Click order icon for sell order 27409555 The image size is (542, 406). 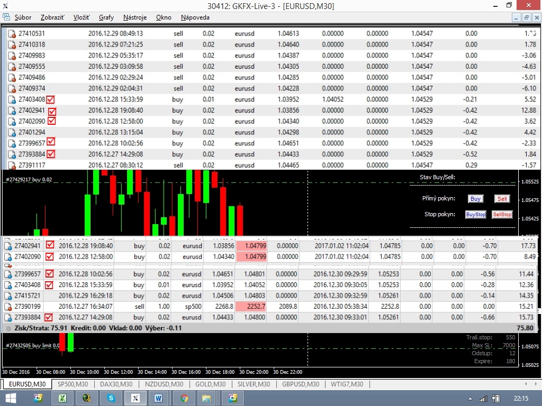coord(12,67)
